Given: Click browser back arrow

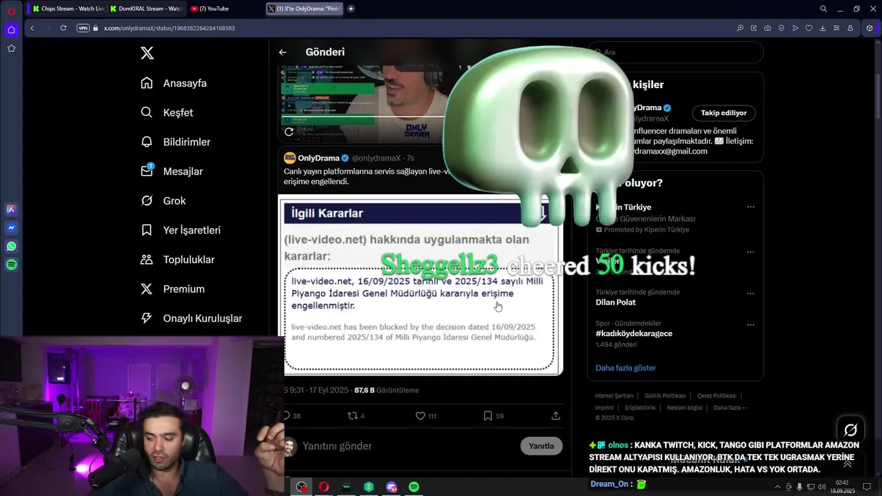Looking at the screenshot, I should point(32,28).
